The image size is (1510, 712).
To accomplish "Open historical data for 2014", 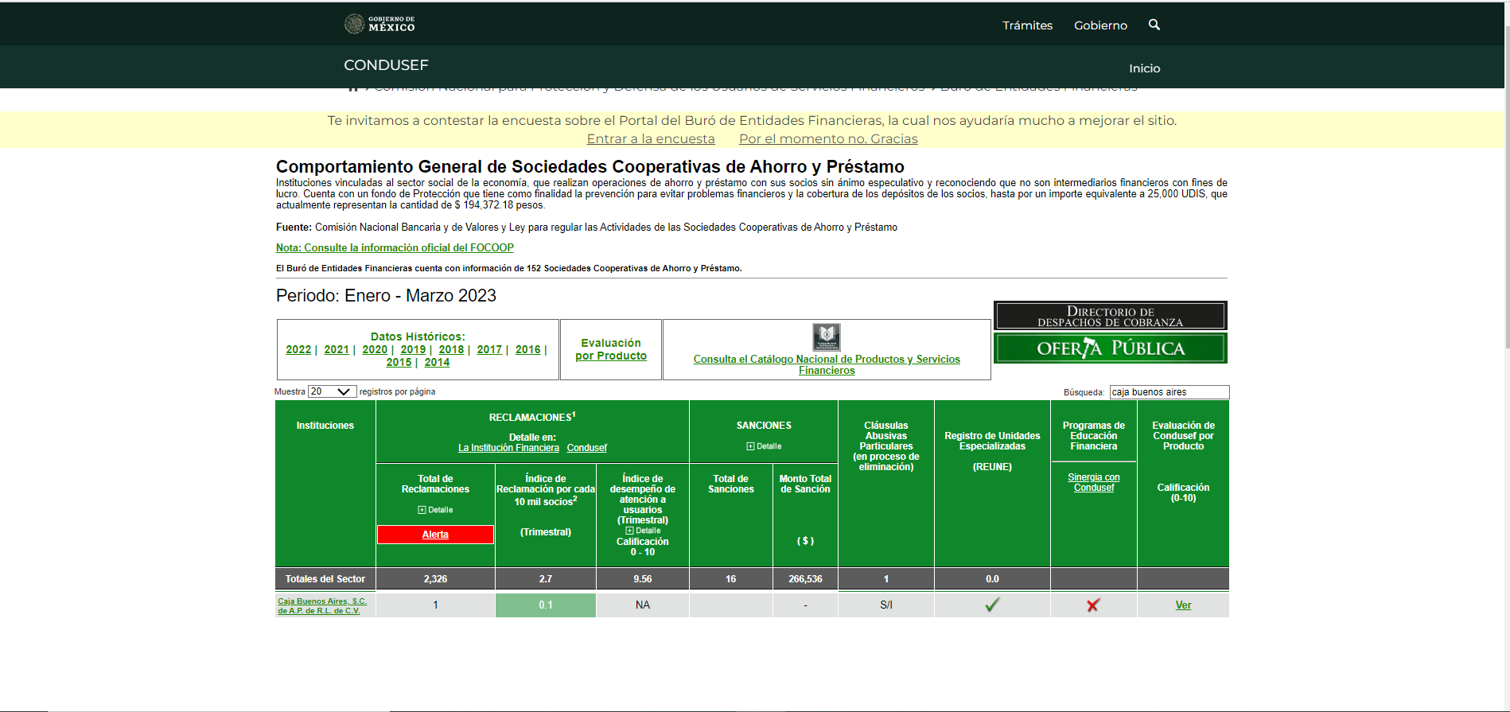I will coord(437,362).
